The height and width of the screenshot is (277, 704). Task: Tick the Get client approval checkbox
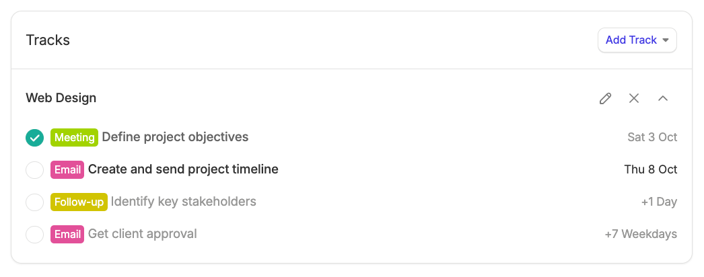[34, 235]
